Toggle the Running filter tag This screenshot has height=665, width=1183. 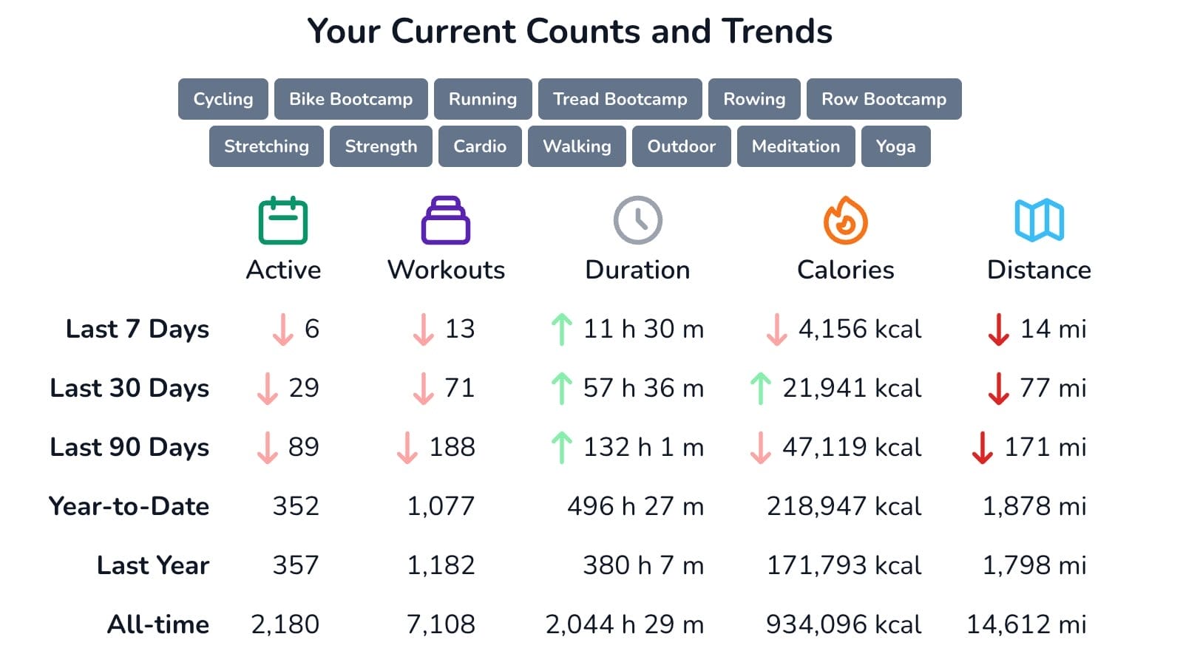483,99
